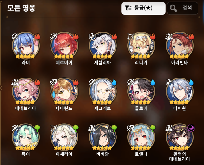Click the magnifying glass search icon
This screenshot has height=165, width=204.
[x=173, y=8]
